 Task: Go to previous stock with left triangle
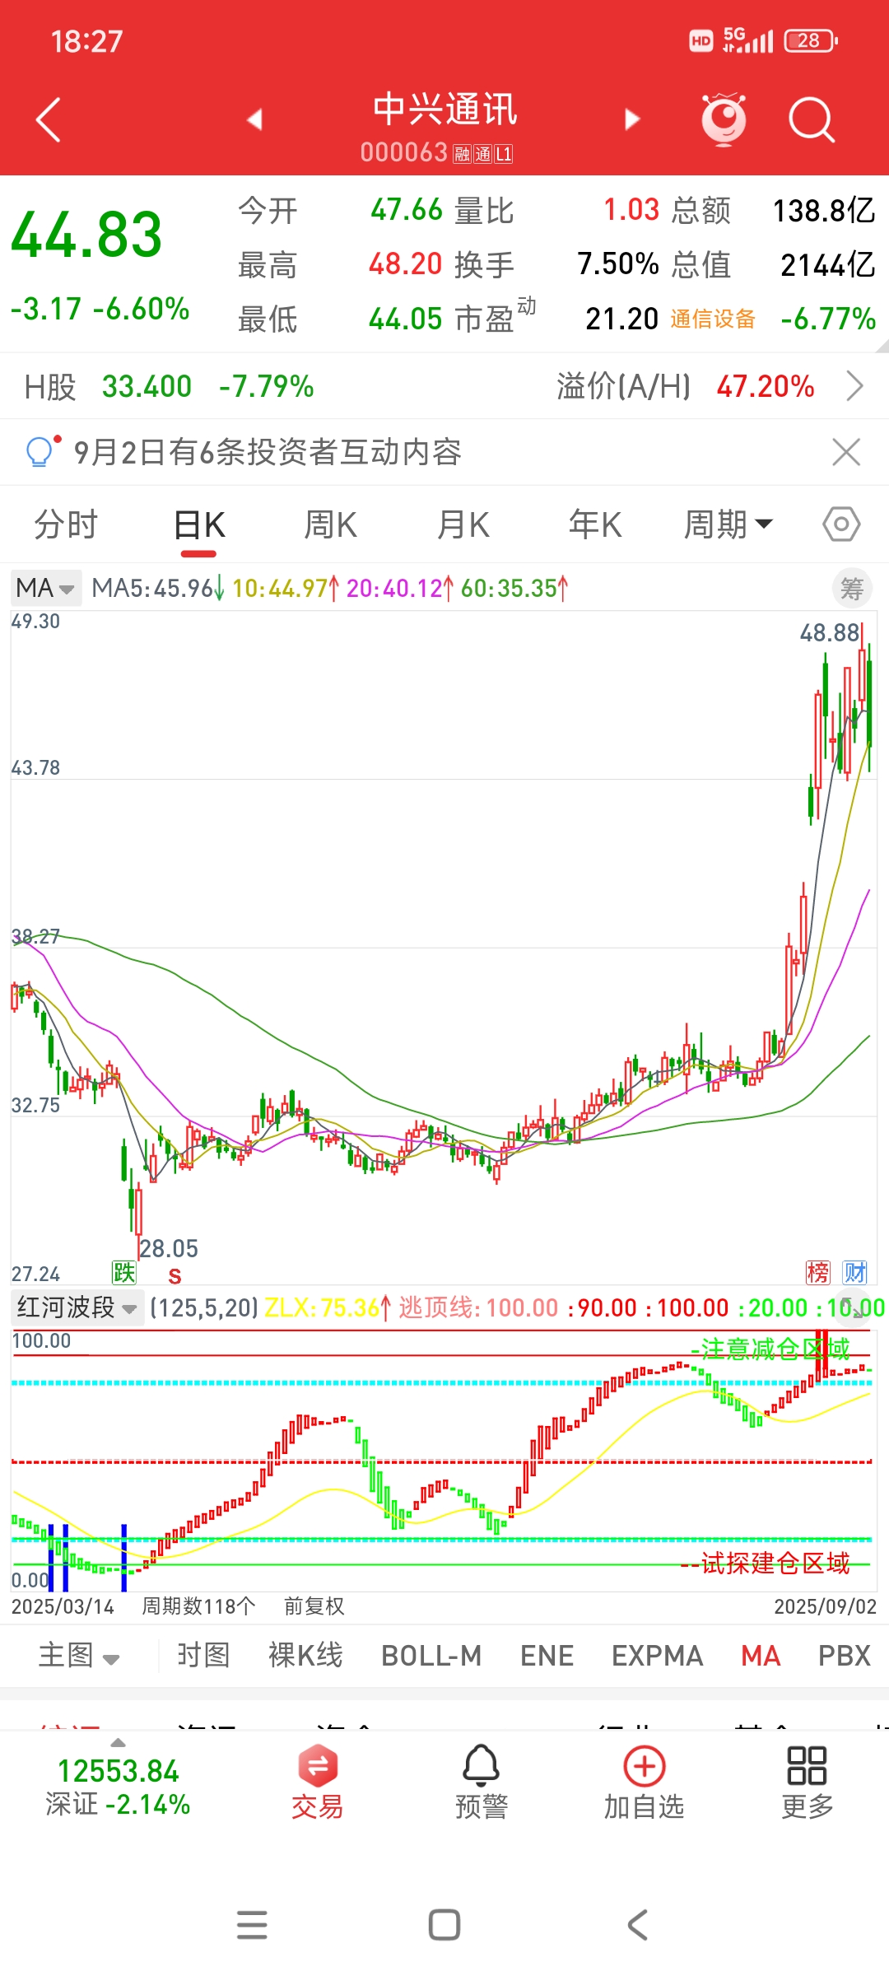click(254, 119)
